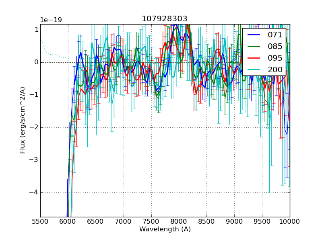This screenshot has height=241, width=322.
Task: Click the 1e-19 exponent label
Action: (x=51, y=20)
